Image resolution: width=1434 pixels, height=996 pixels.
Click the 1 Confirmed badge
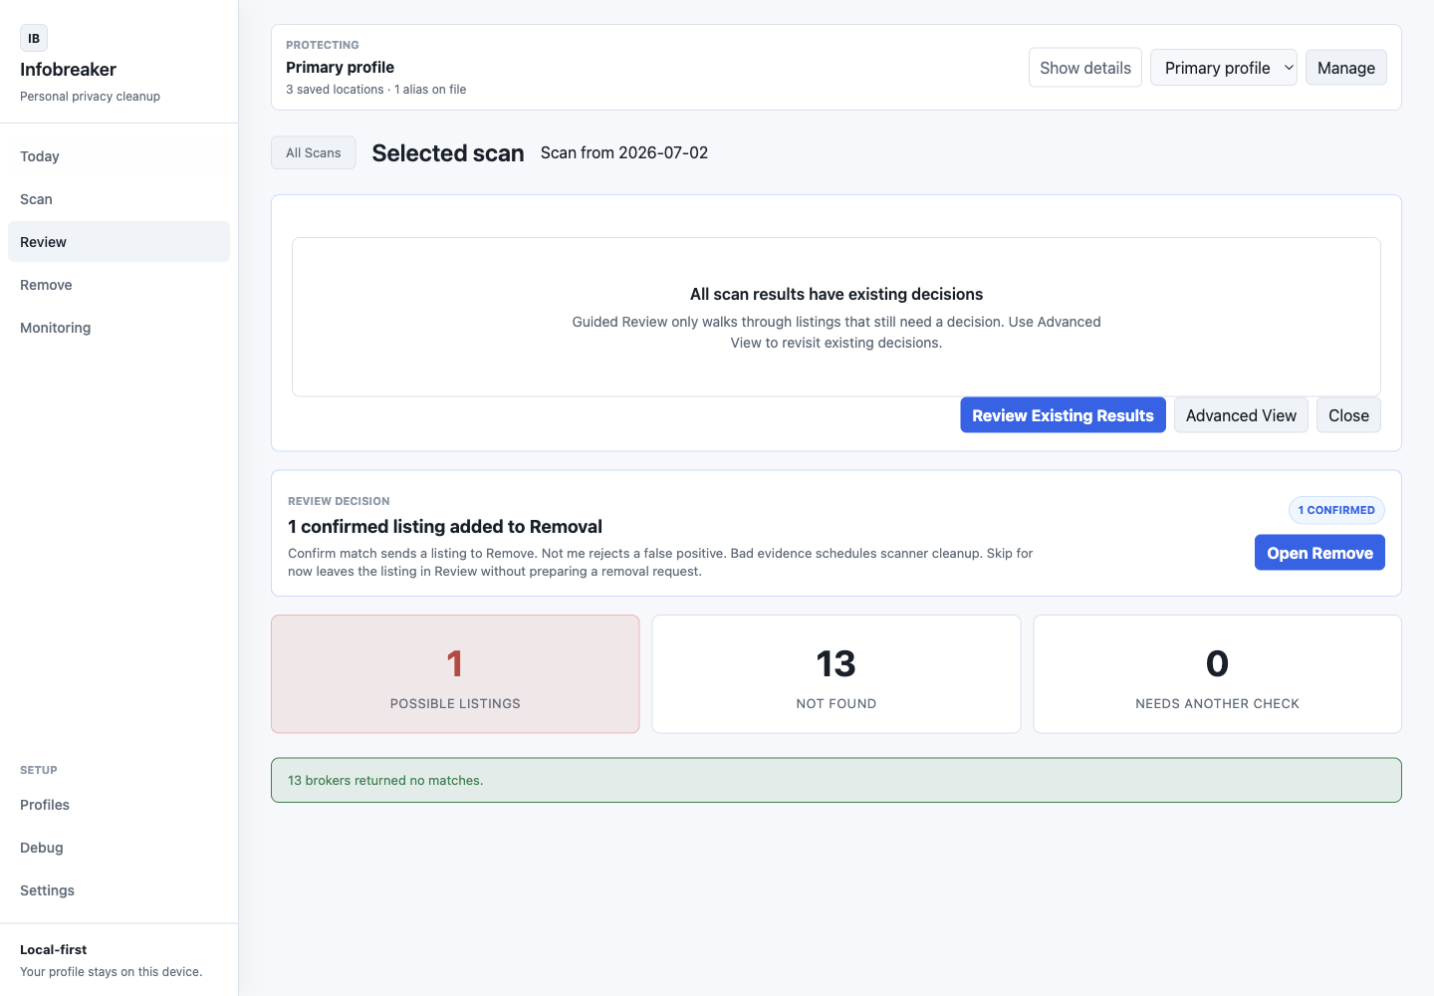coord(1336,510)
